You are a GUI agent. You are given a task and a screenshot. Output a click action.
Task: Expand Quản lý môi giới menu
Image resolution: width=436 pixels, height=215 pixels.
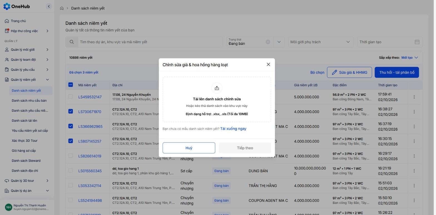click(x=27, y=50)
